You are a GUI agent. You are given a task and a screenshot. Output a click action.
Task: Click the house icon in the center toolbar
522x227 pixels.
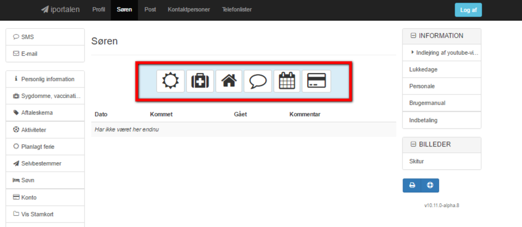pyautogui.click(x=228, y=81)
